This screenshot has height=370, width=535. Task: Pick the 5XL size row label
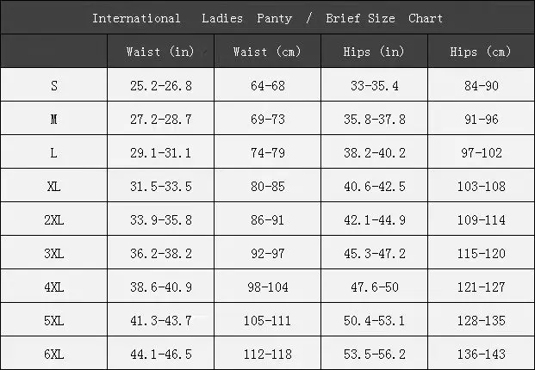click(x=54, y=321)
